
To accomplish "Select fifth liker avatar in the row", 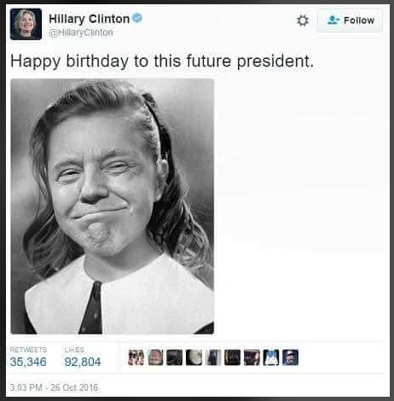I will tap(213, 357).
